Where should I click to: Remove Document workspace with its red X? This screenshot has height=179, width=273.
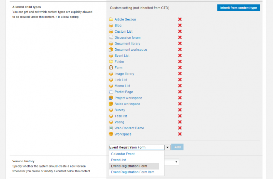(x=180, y=49)
